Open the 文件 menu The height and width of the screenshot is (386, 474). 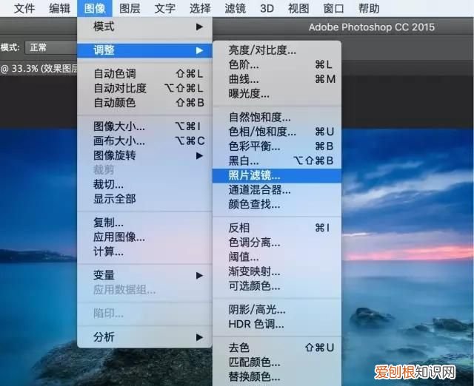coord(24,8)
